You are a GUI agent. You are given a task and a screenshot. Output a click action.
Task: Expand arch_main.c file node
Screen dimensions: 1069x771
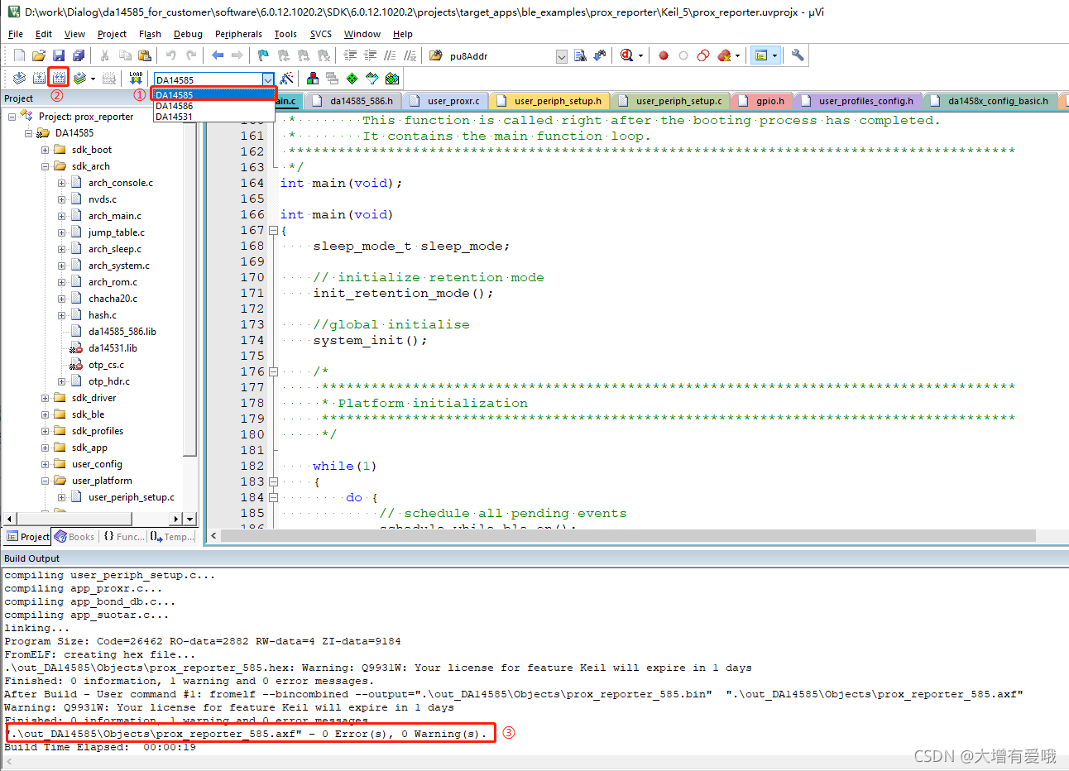coord(61,216)
